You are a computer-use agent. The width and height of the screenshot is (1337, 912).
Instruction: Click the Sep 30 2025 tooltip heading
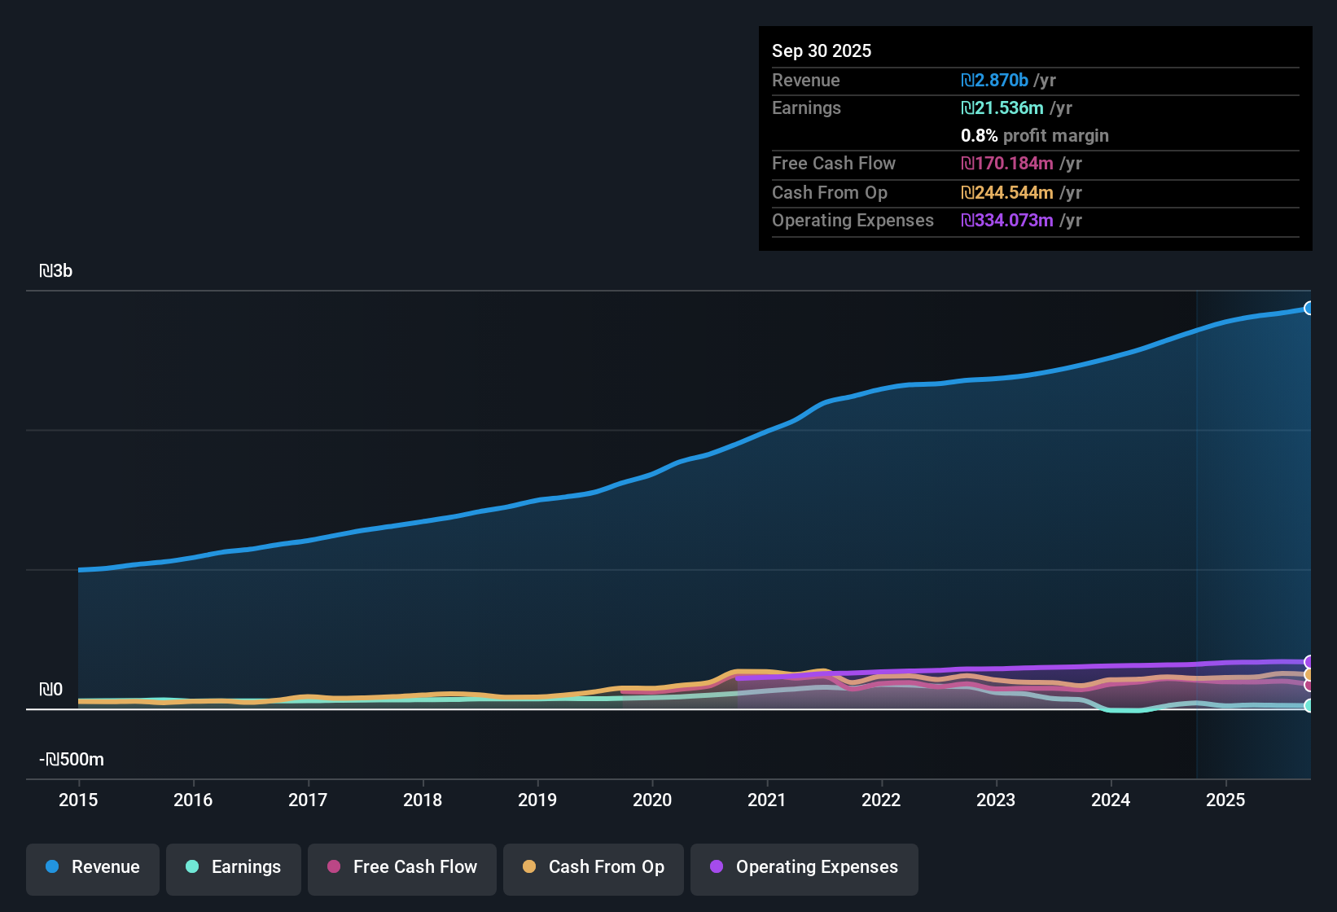click(822, 50)
